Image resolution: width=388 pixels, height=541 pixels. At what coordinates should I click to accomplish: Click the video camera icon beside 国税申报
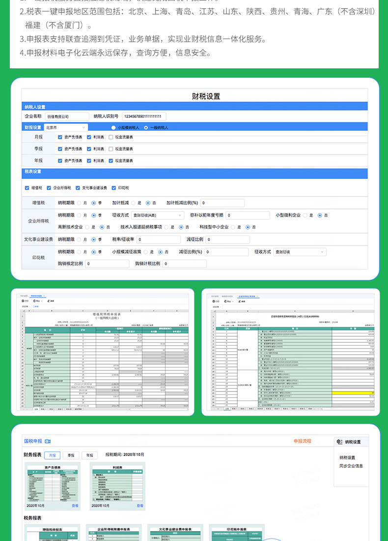coord(48,441)
